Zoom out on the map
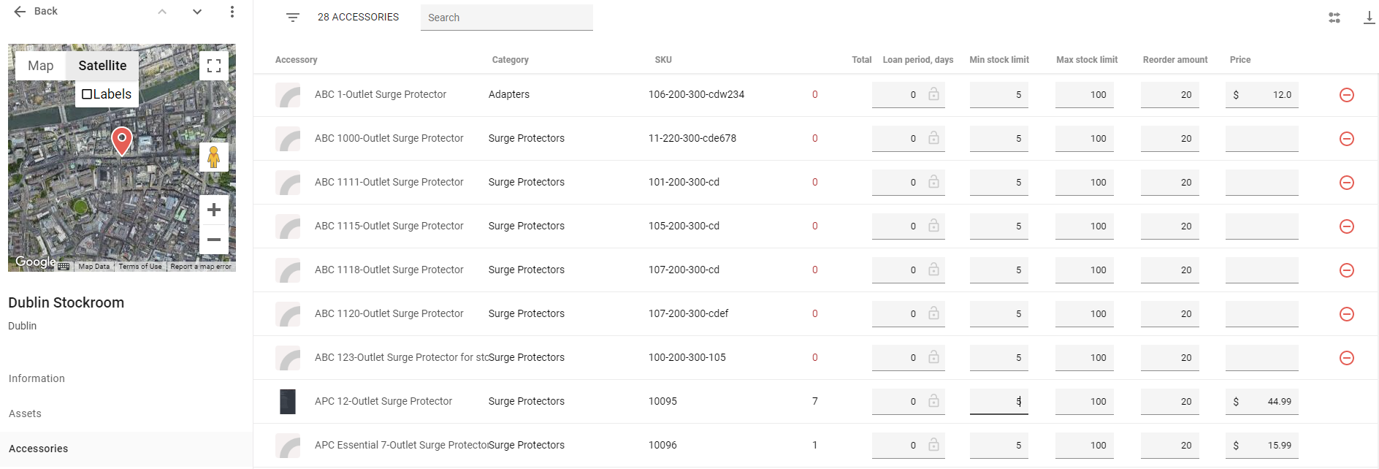The width and height of the screenshot is (1379, 469). pyautogui.click(x=214, y=240)
